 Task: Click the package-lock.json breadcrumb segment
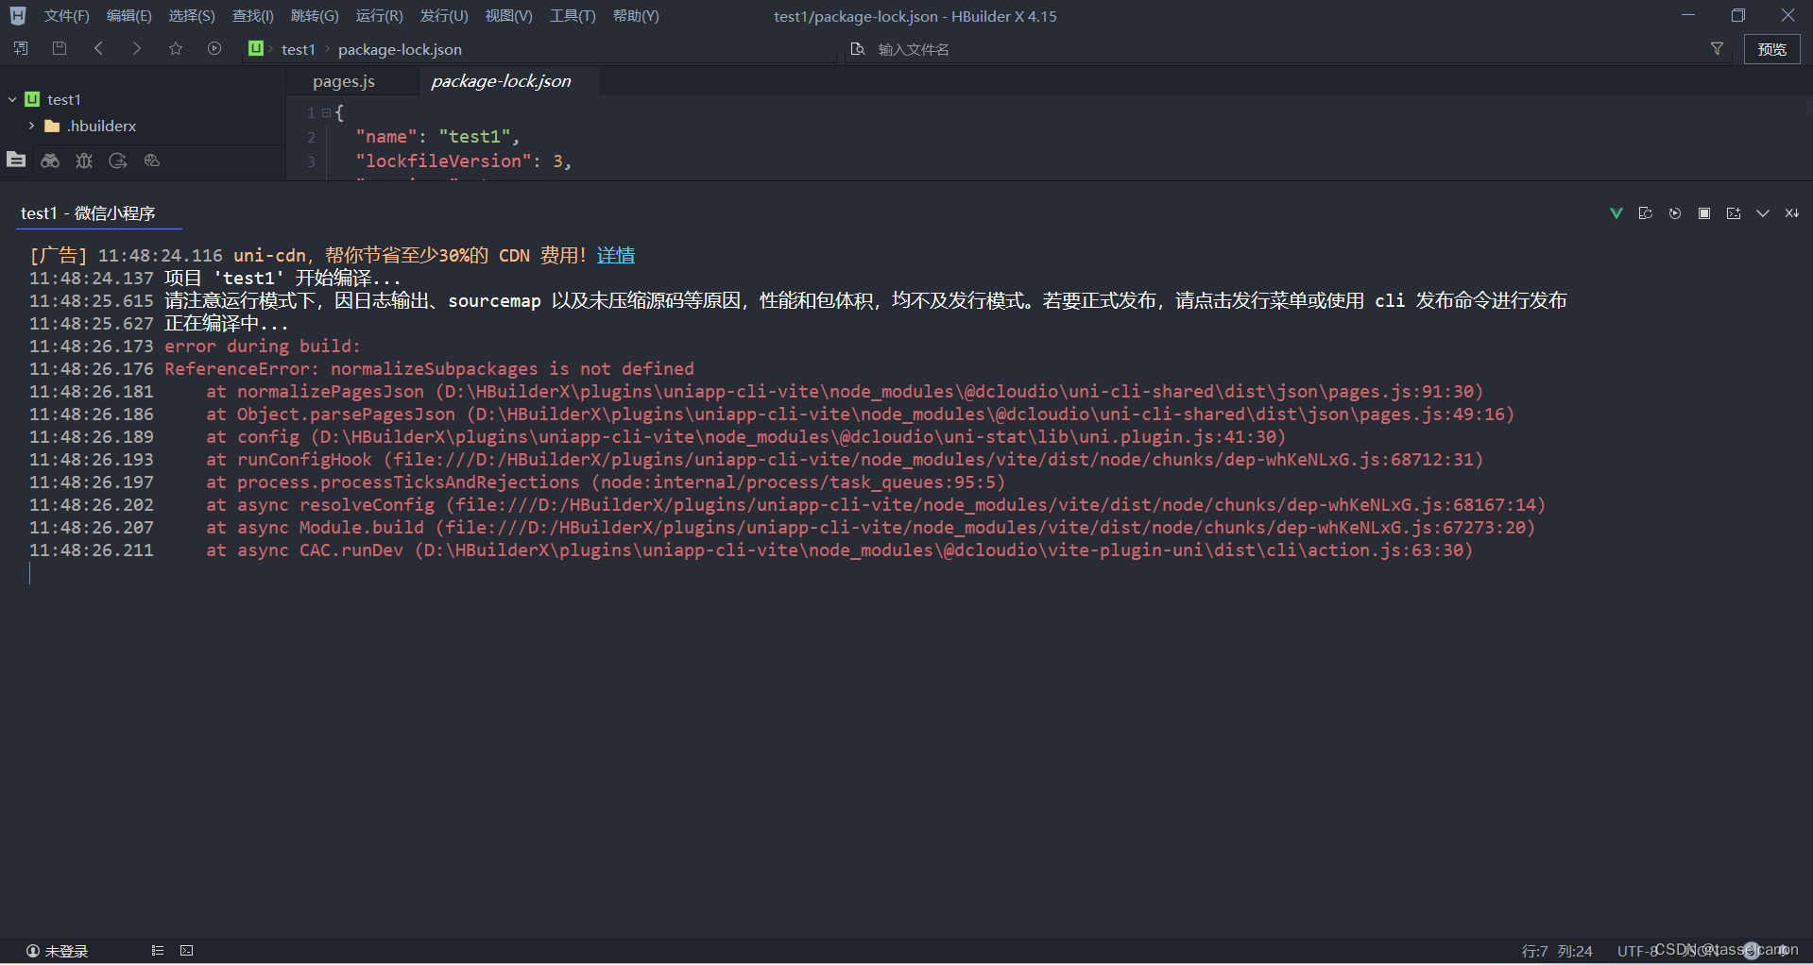pyautogui.click(x=400, y=49)
